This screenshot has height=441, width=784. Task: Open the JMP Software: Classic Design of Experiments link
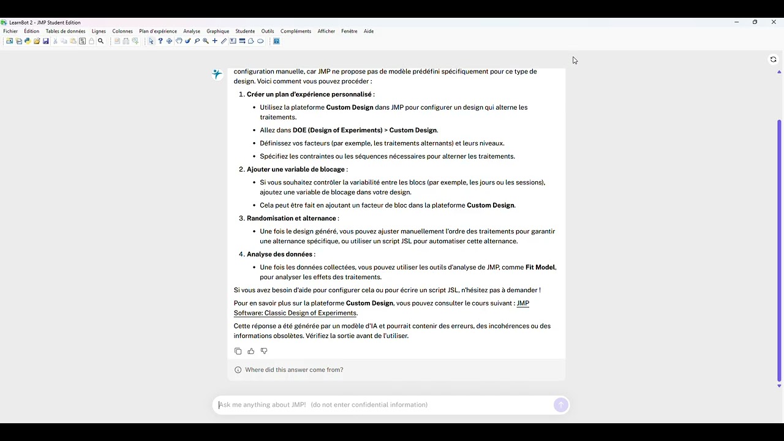point(295,313)
